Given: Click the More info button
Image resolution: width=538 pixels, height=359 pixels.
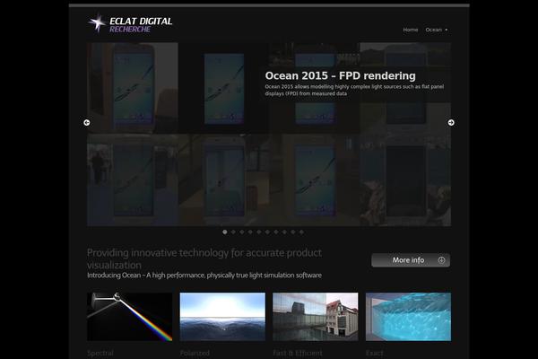Looking at the screenshot, I should (411, 260).
